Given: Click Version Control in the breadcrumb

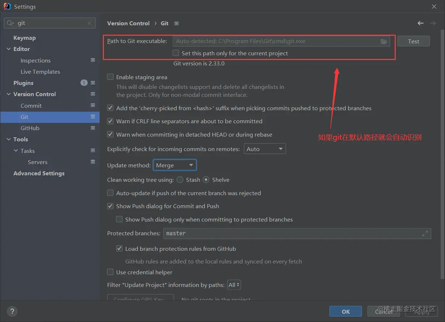Looking at the screenshot, I should click(128, 23).
